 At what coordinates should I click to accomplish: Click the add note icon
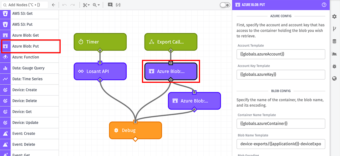110,5
